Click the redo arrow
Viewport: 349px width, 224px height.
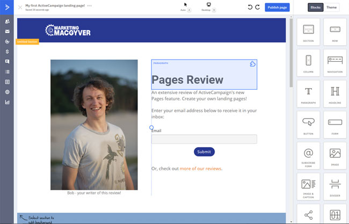[x=258, y=7]
